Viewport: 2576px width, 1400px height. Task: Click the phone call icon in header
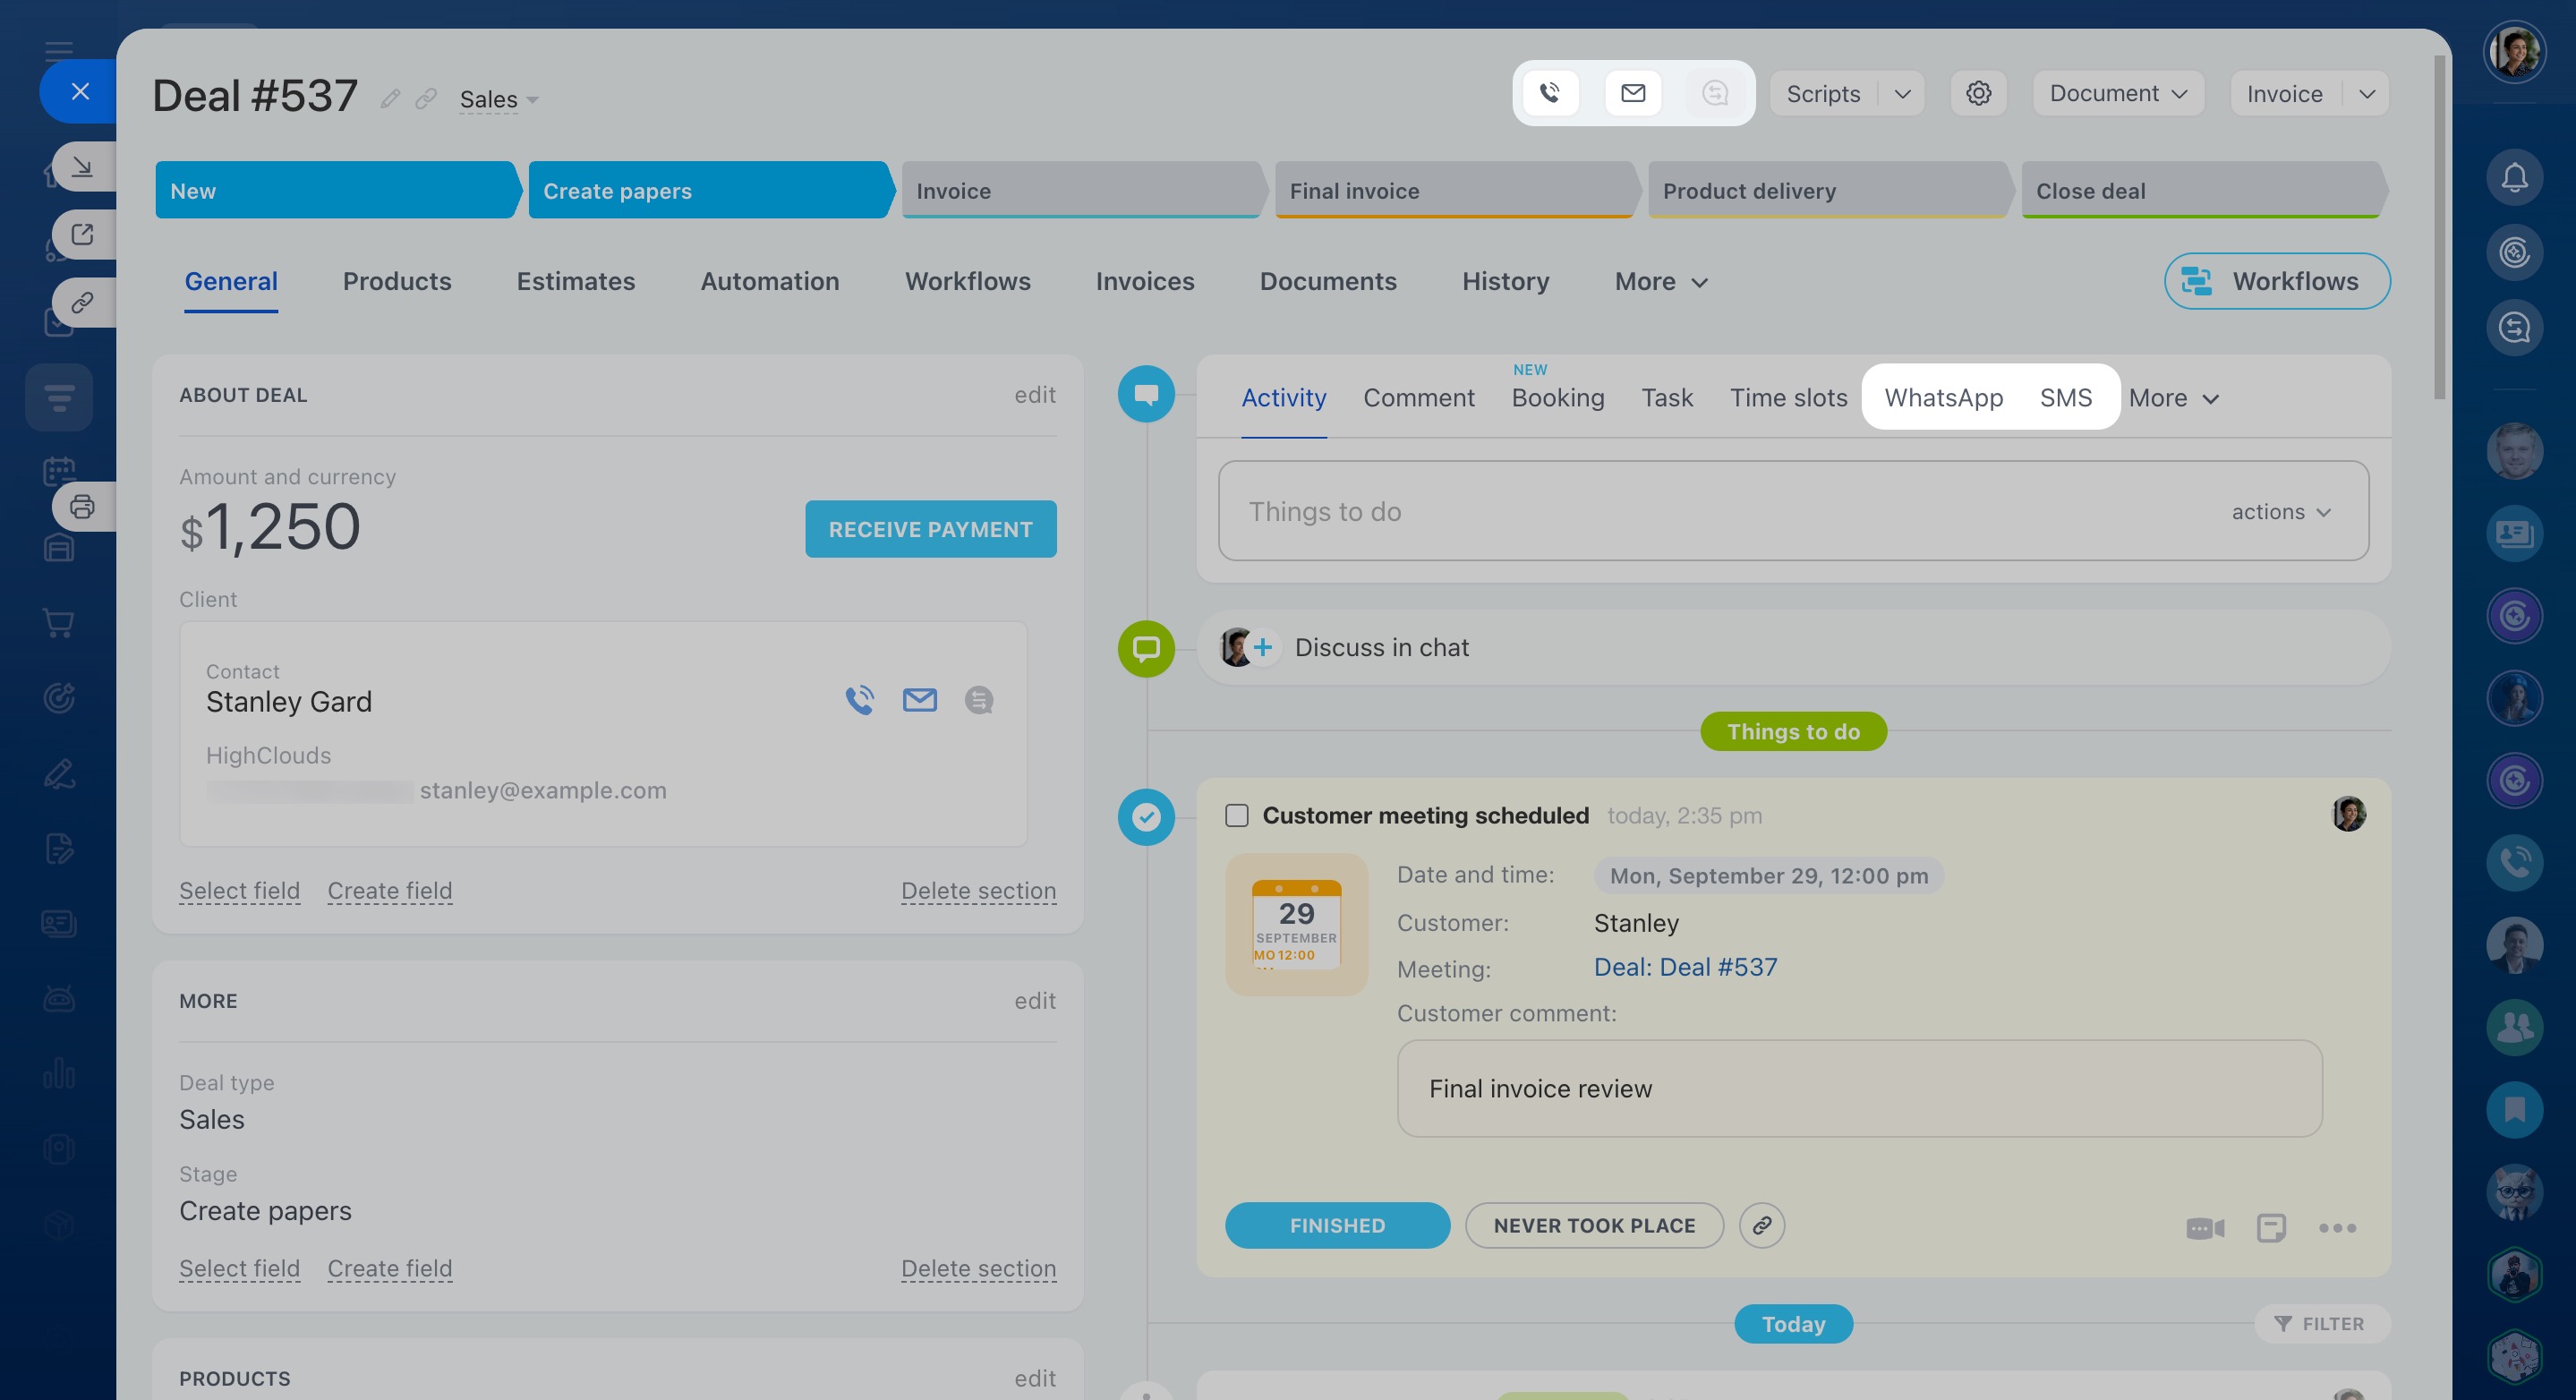[1549, 93]
